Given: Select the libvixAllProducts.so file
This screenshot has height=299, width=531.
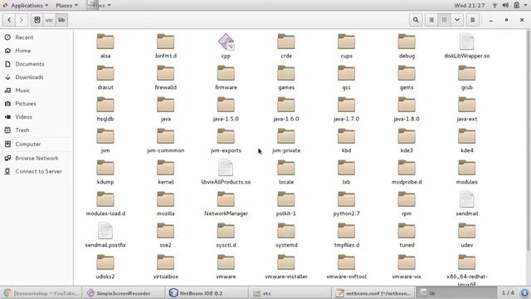Looking at the screenshot, I should 226,172.
